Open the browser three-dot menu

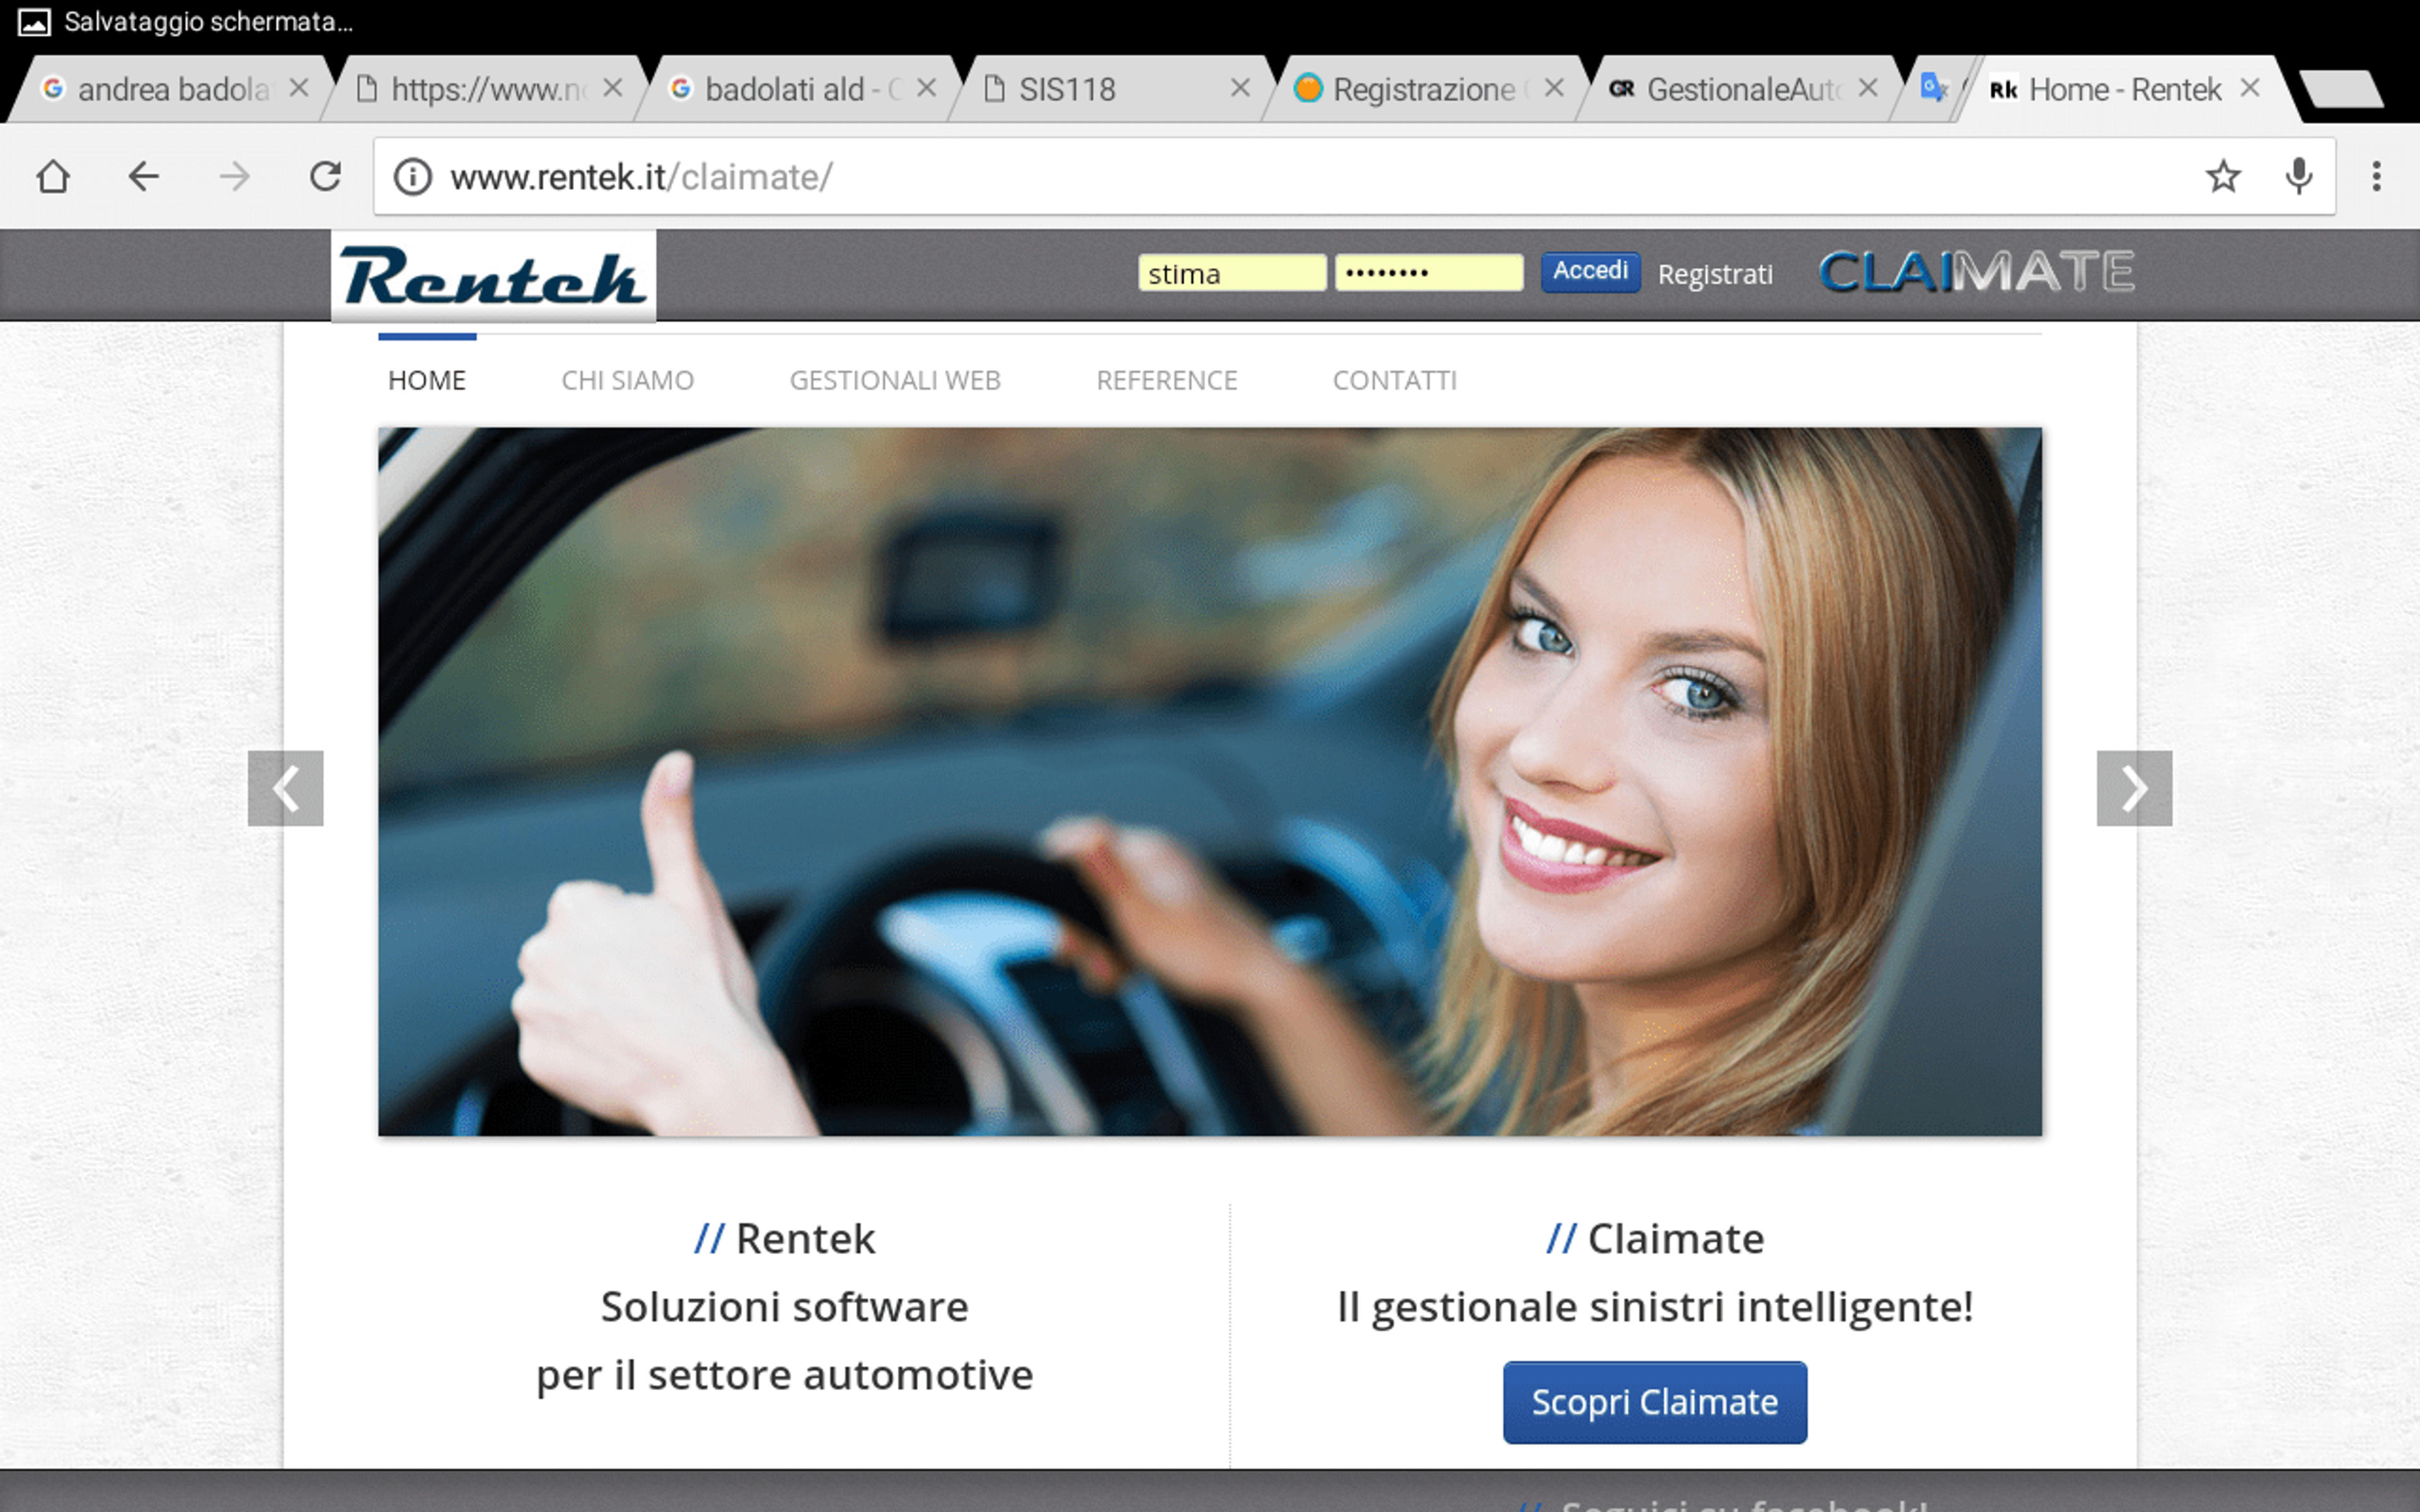point(2377,177)
